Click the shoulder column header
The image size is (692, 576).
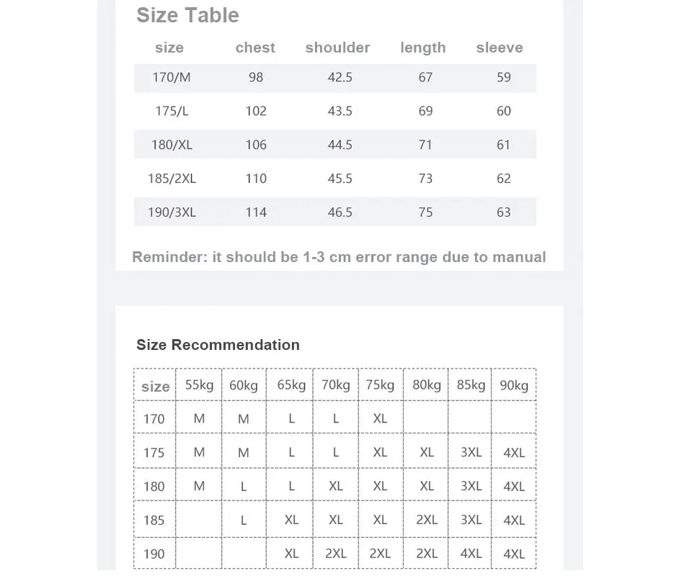[337, 48]
